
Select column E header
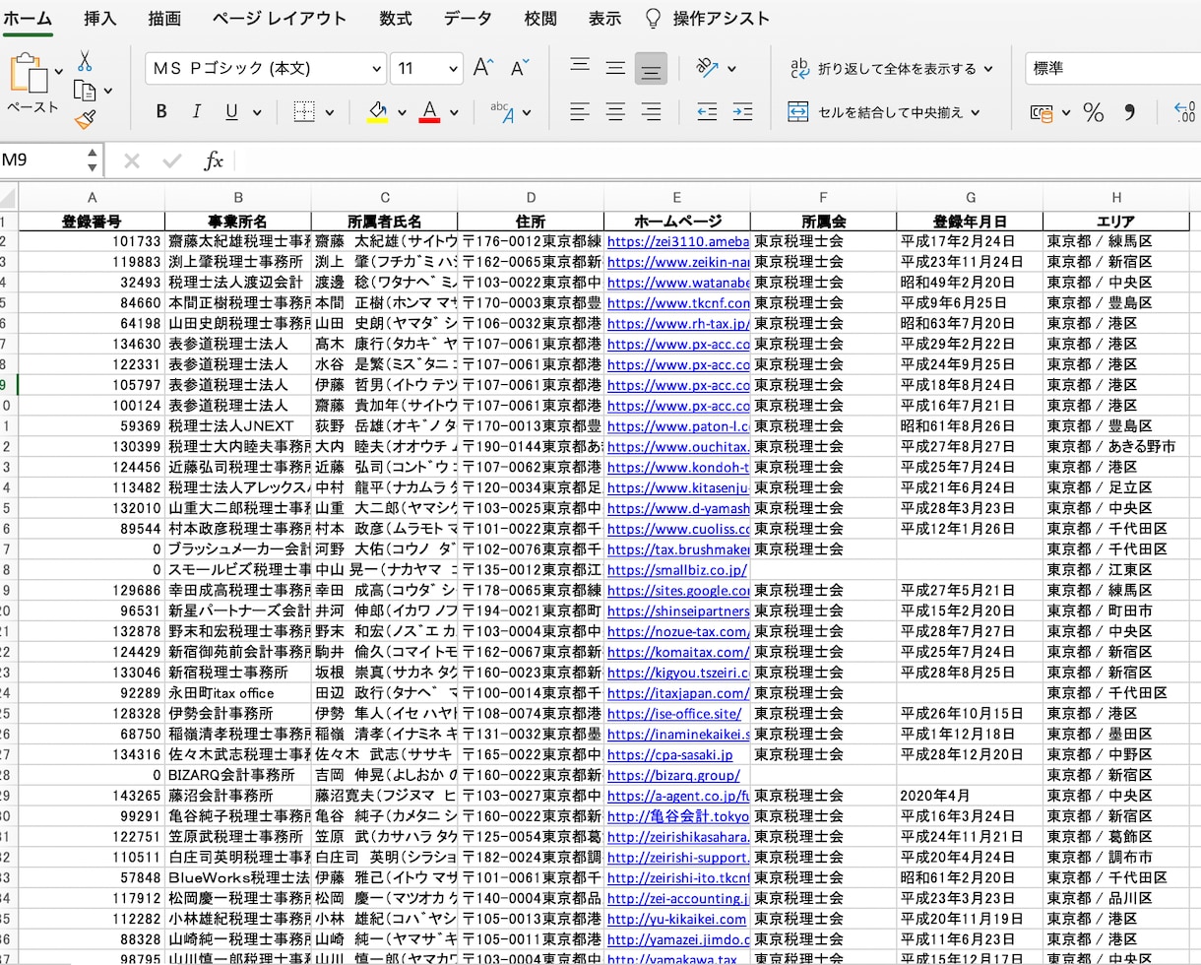click(677, 196)
